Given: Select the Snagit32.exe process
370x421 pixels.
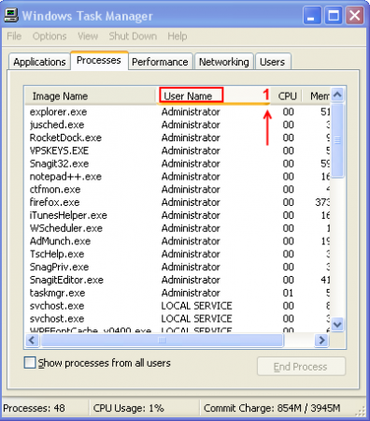Looking at the screenshot, I should point(178,164).
